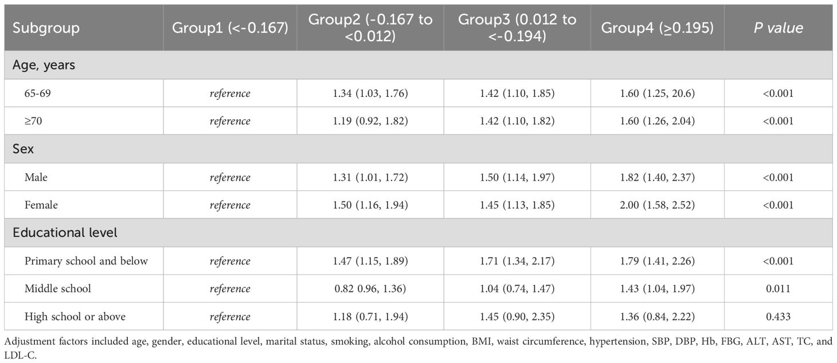This screenshot has width=837, height=363.
Task: Click "Primary school and below" row label
Action: (x=86, y=261)
